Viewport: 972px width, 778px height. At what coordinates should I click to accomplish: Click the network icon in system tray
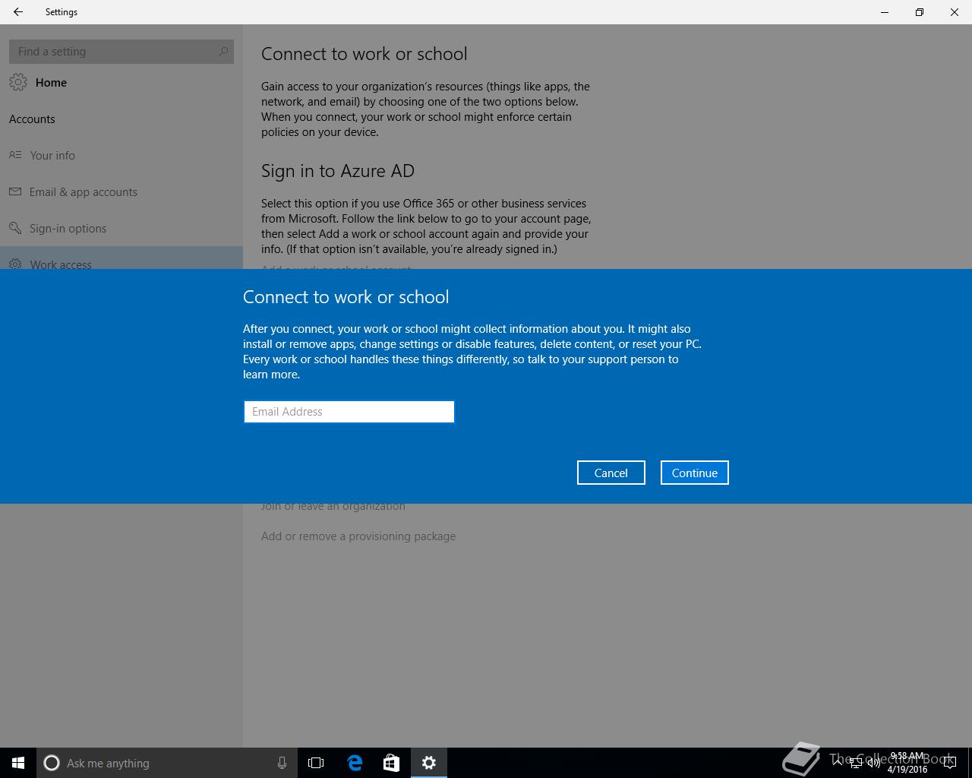(855, 763)
